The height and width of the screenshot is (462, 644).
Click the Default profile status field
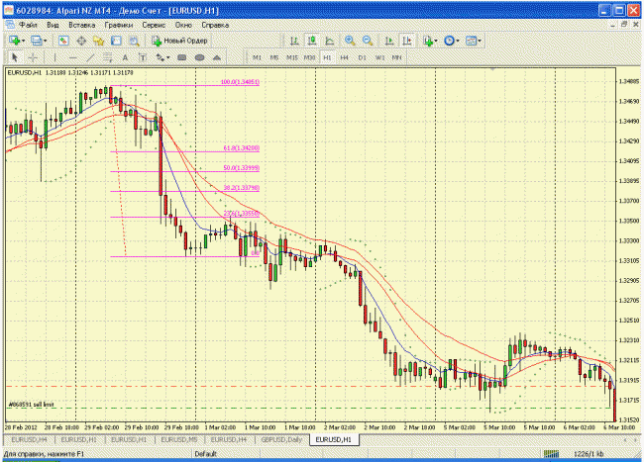205,453
